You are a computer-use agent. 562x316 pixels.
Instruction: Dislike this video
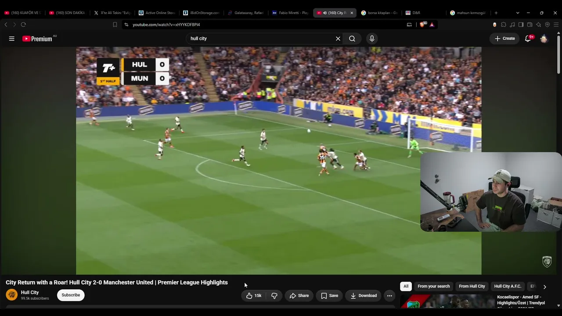[274, 295]
